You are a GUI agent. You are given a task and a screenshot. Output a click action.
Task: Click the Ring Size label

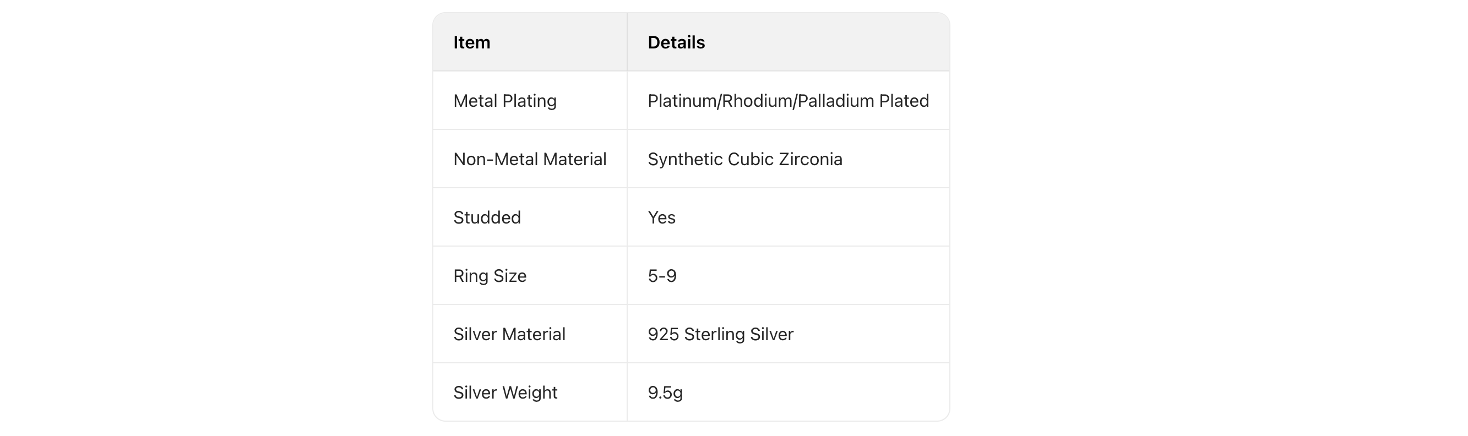pyautogui.click(x=490, y=276)
